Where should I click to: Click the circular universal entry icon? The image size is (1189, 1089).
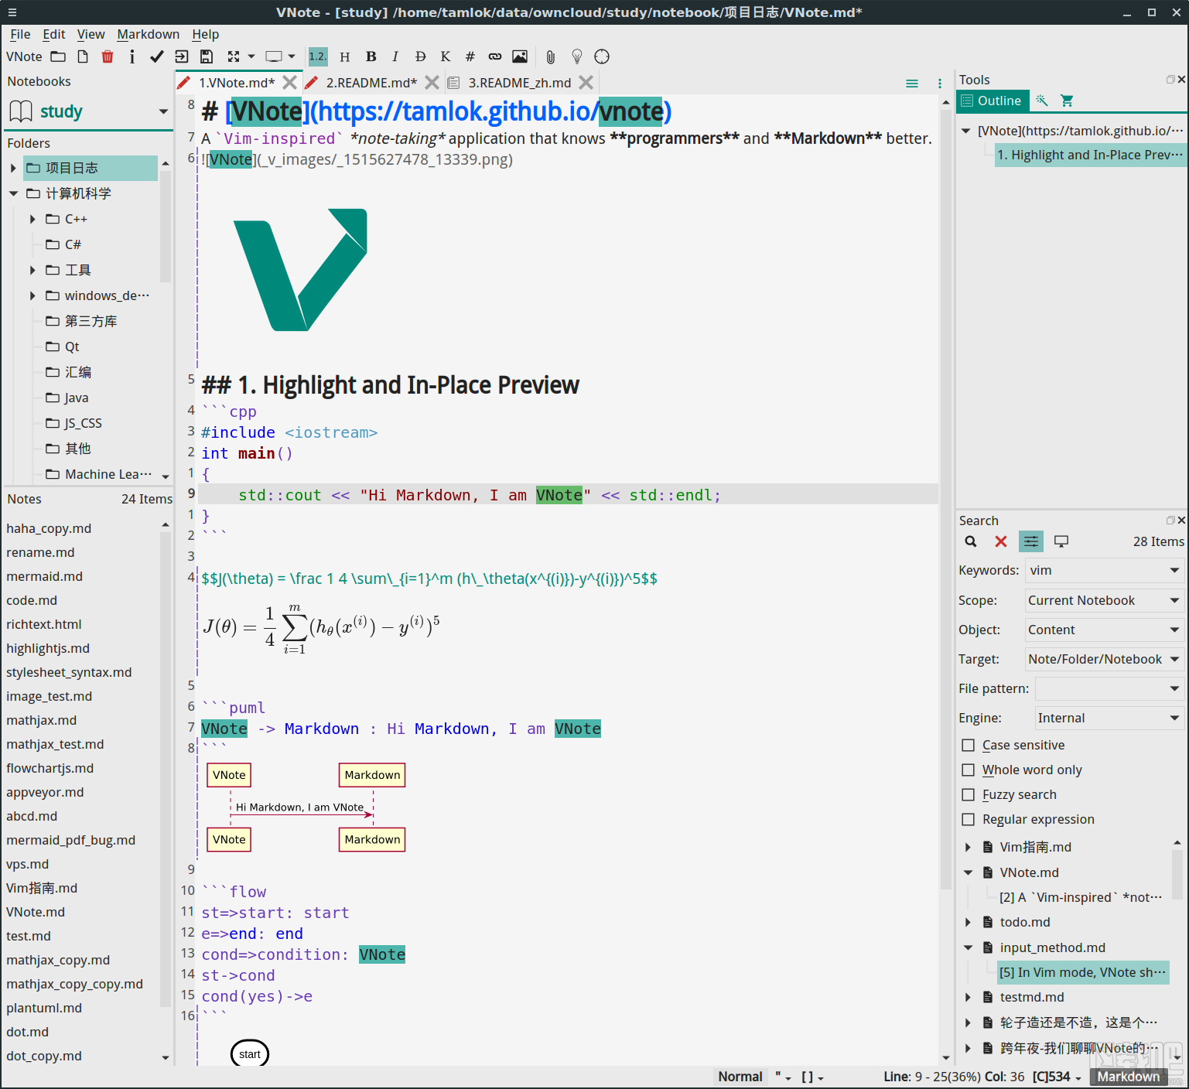point(602,56)
